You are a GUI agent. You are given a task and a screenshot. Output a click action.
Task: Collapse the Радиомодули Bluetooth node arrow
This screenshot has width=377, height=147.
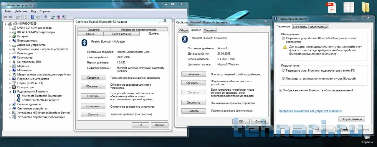coord(10,92)
